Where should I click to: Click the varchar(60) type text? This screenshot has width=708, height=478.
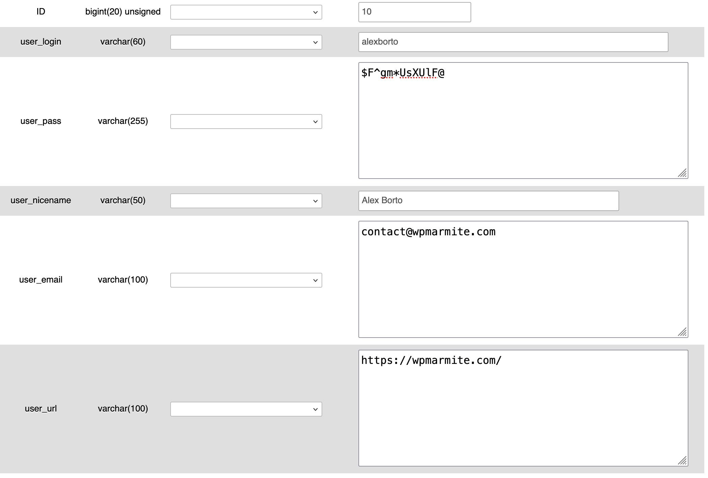123,42
